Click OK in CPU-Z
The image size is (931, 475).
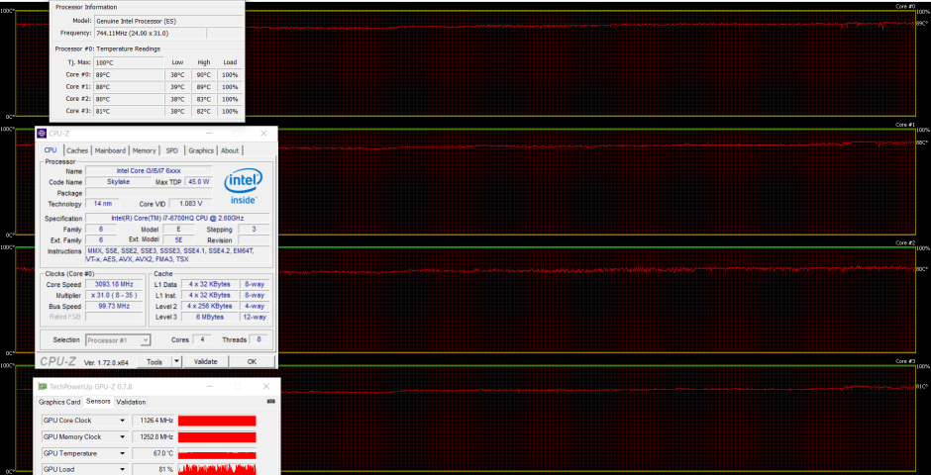[252, 361]
